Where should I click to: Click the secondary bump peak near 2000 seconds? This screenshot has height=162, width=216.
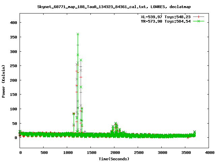(115, 123)
